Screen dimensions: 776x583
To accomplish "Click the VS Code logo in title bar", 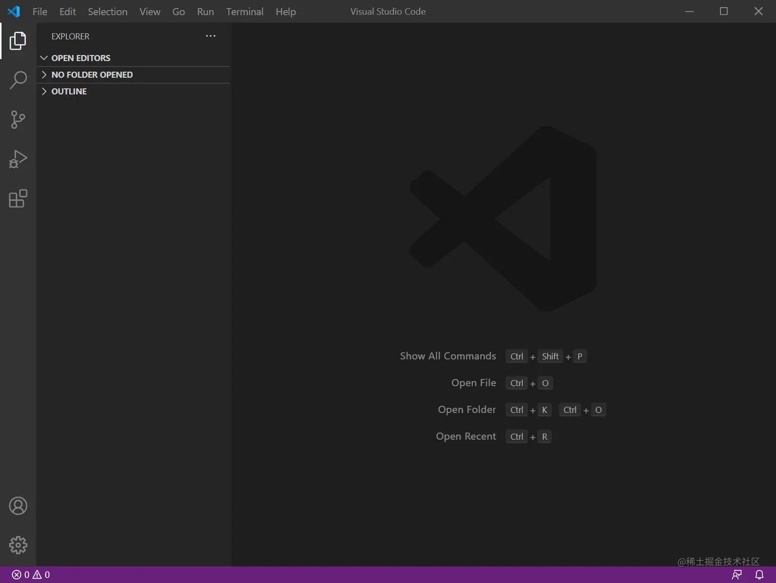I will (x=14, y=11).
